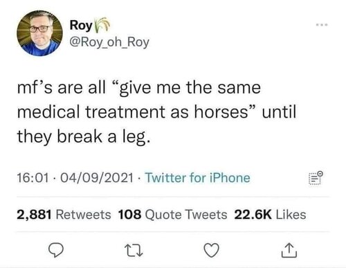Open the three-dot more options menu
The width and height of the screenshot is (346, 268).
point(322,25)
